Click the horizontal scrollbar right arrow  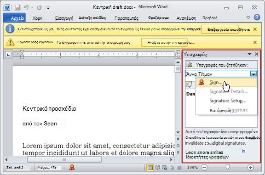click(171, 159)
